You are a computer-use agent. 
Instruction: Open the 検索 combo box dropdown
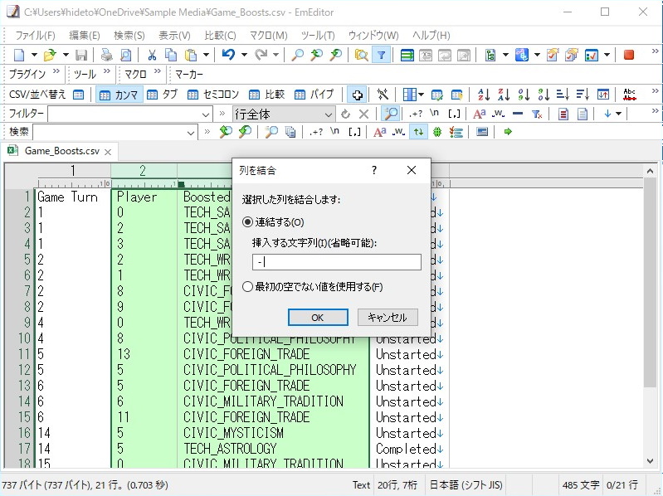coord(191,132)
